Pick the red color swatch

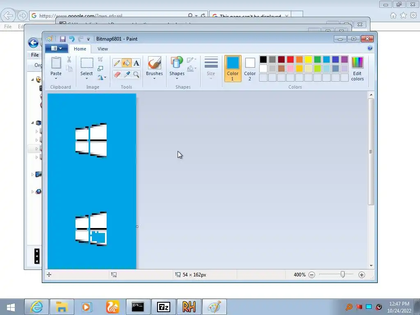290,59
